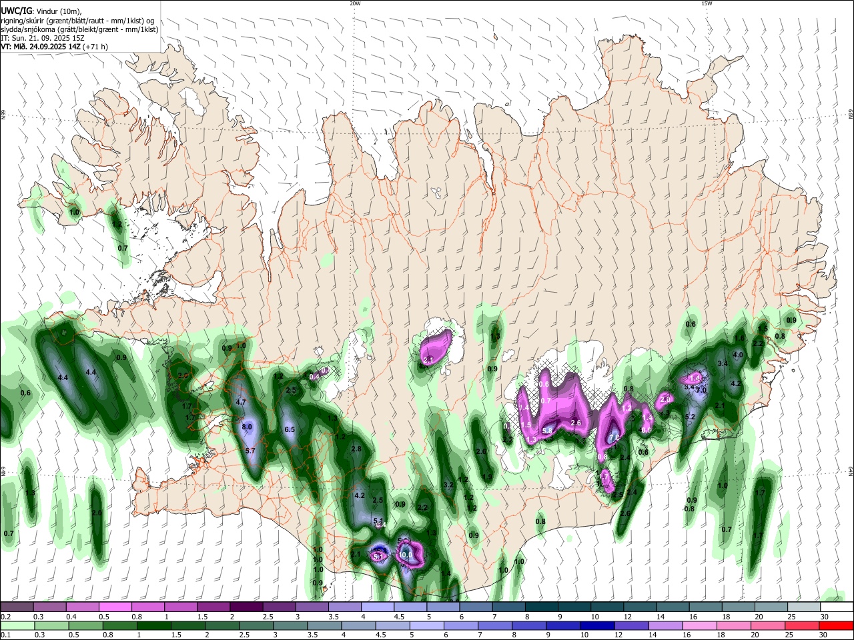
Task: Click the '25' label in the bottom legend row
Action: pos(791,635)
